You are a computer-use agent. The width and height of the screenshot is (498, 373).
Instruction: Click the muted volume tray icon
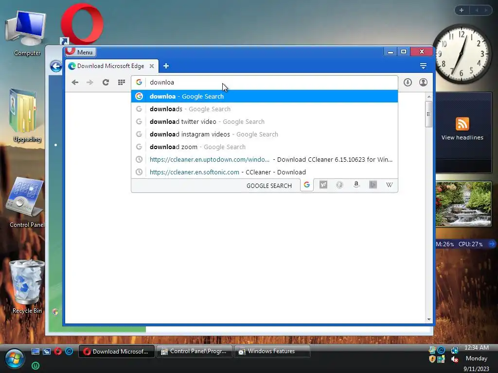click(455, 359)
